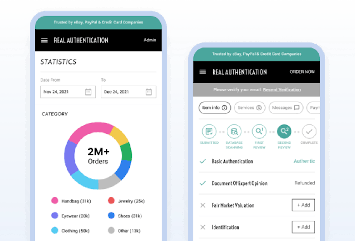355x241 pixels.
Task: Click the yellow donut chart segment
Action: tap(119, 136)
